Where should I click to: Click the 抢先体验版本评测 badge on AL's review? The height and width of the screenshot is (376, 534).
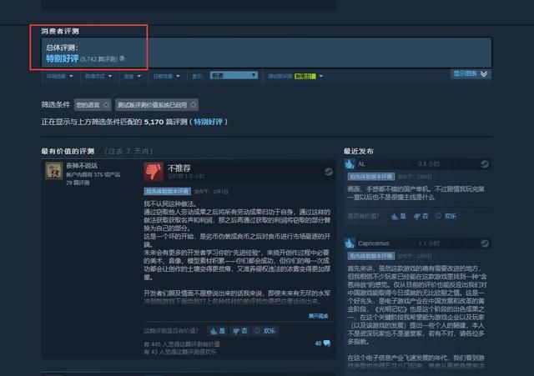point(370,177)
